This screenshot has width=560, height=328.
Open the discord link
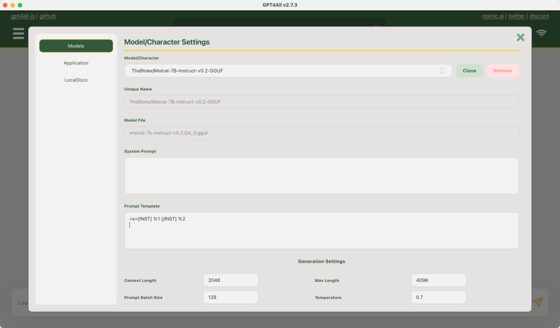click(x=539, y=16)
